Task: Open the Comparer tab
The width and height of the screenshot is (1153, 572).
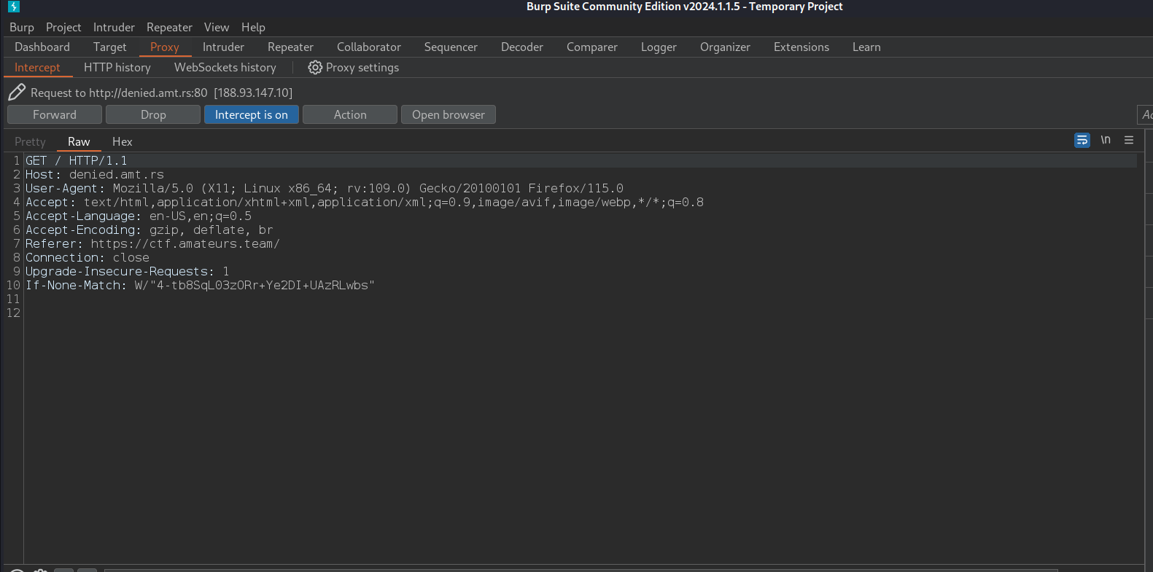Action: pos(592,47)
